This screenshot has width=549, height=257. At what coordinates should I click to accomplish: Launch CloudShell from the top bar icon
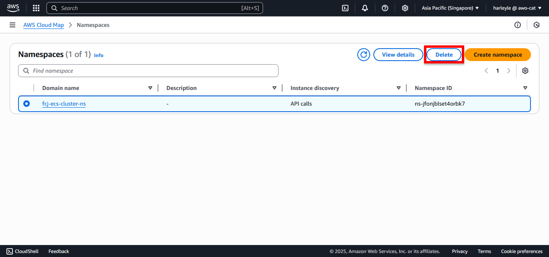(x=345, y=8)
